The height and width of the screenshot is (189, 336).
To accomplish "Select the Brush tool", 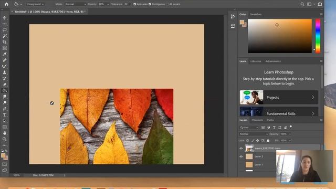I will point(5,66).
